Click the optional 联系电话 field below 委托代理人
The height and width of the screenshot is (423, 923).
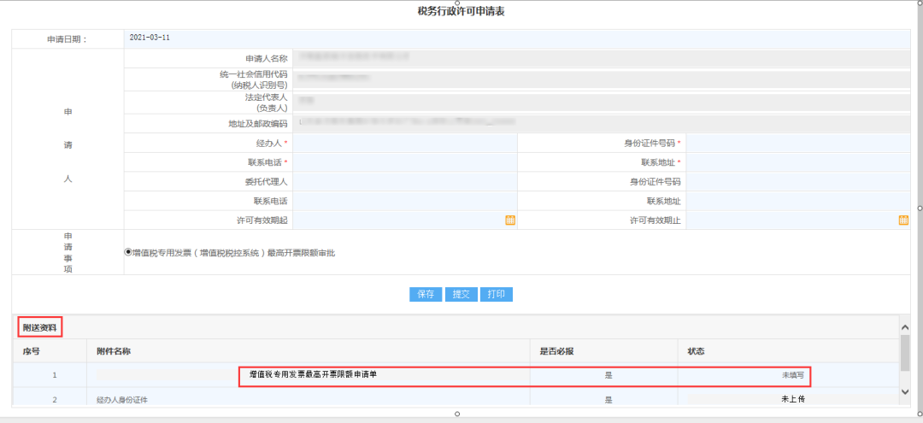tap(404, 201)
